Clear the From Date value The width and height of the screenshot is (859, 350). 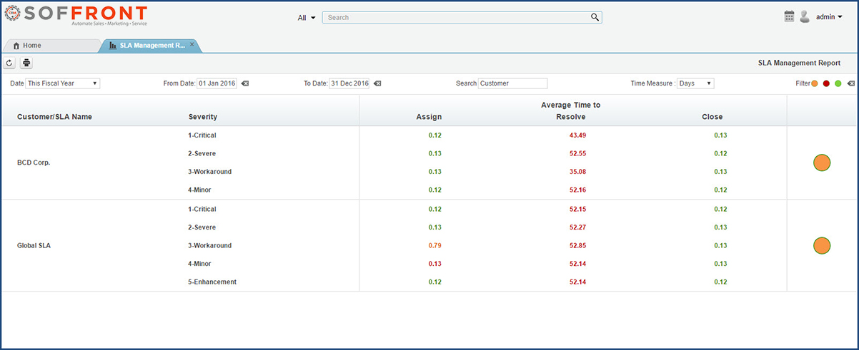tap(245, 83)
